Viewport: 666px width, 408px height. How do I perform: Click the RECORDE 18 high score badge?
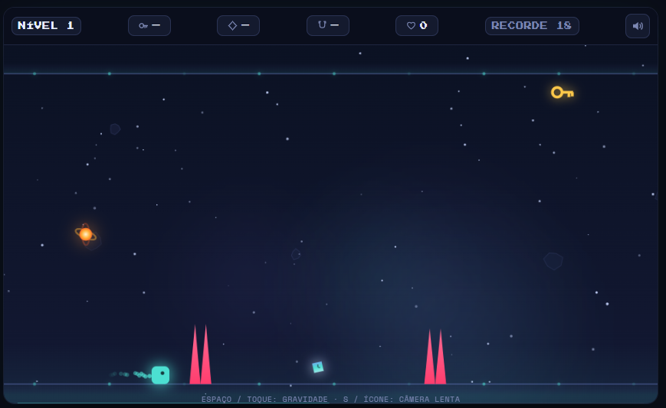(532, 25)
